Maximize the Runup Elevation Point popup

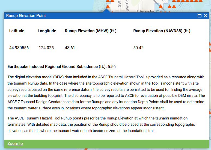point(200,16)
